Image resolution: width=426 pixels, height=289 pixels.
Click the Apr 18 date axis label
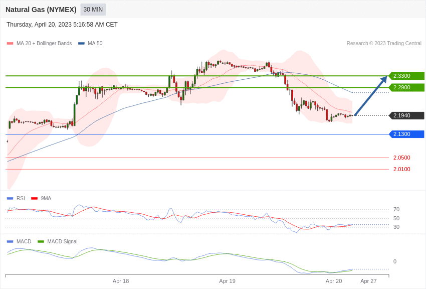121,281
